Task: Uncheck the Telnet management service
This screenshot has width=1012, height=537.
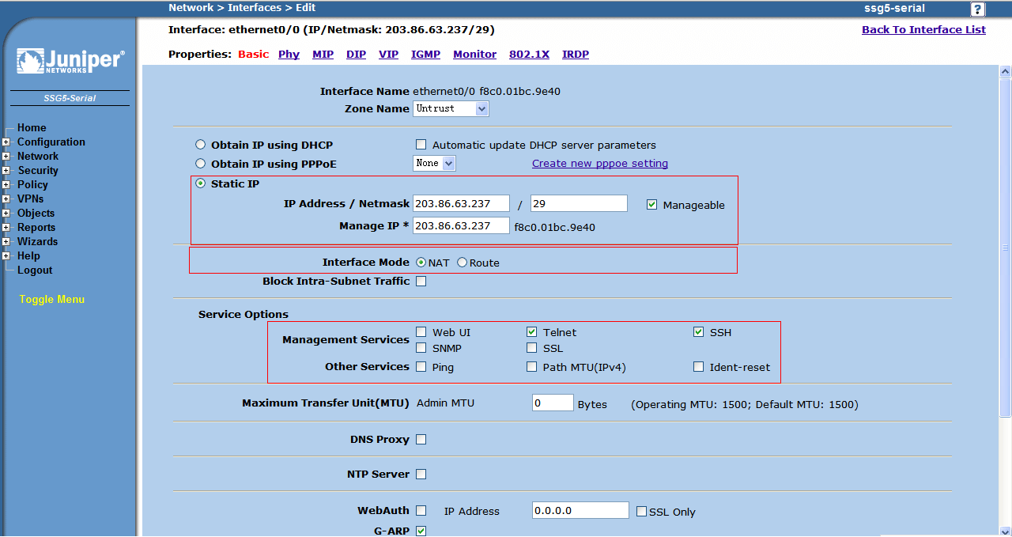Action: [x=532, y=332]
